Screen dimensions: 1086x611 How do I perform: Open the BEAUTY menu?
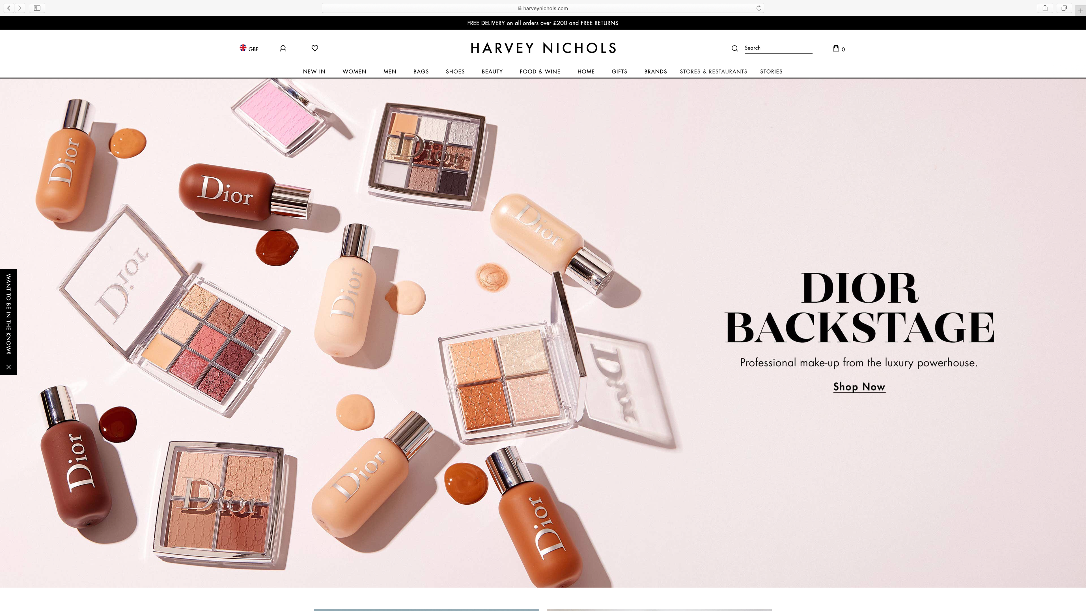click(492, 71)
